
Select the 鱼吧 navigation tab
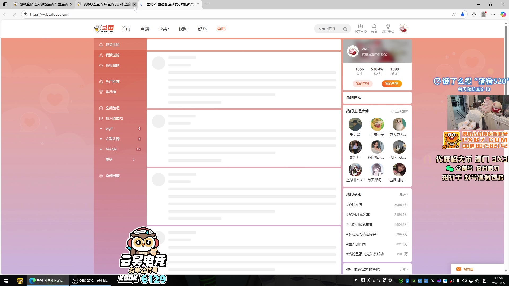point(221,29)
